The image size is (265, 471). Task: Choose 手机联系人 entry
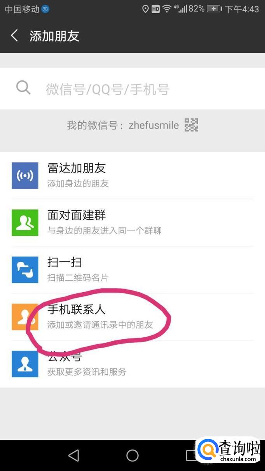(x=132, y=317)
